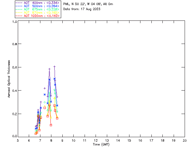
Task: Click the x-axis label 6
Action: (29, 140)
